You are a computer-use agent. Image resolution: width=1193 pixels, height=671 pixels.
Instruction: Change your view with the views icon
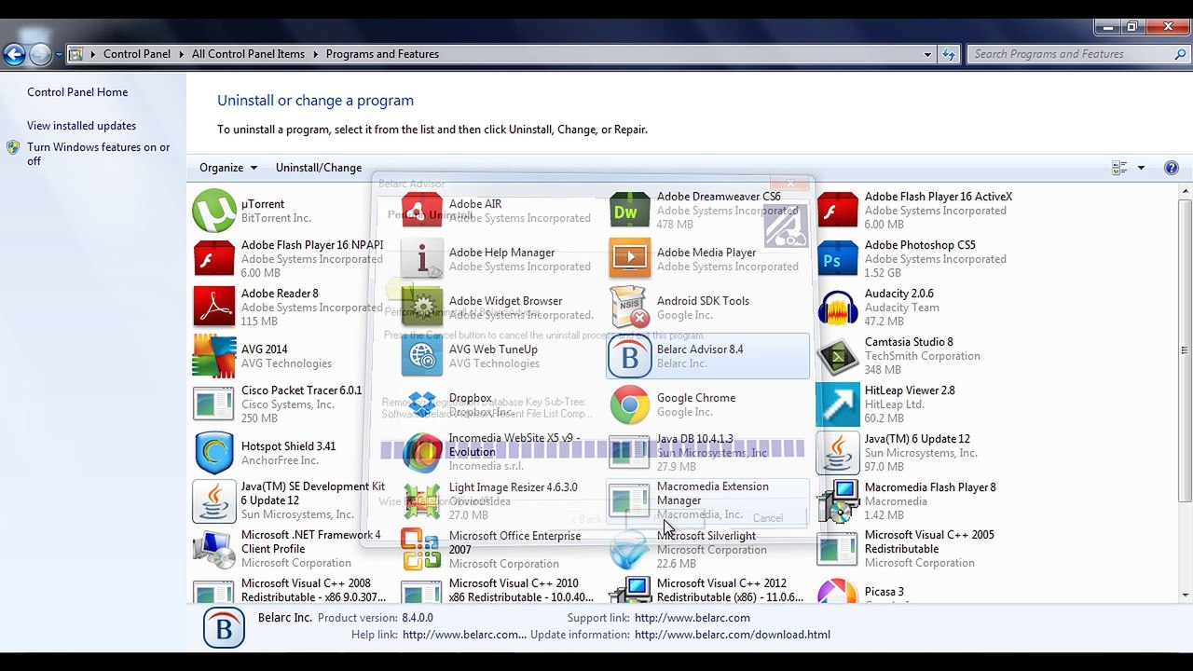1119,168
